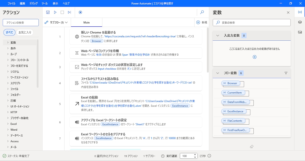Click the coconala URL link in action 1
This screenshot has width=305, height=161.
pyautogui.click(x=140, y=36)
